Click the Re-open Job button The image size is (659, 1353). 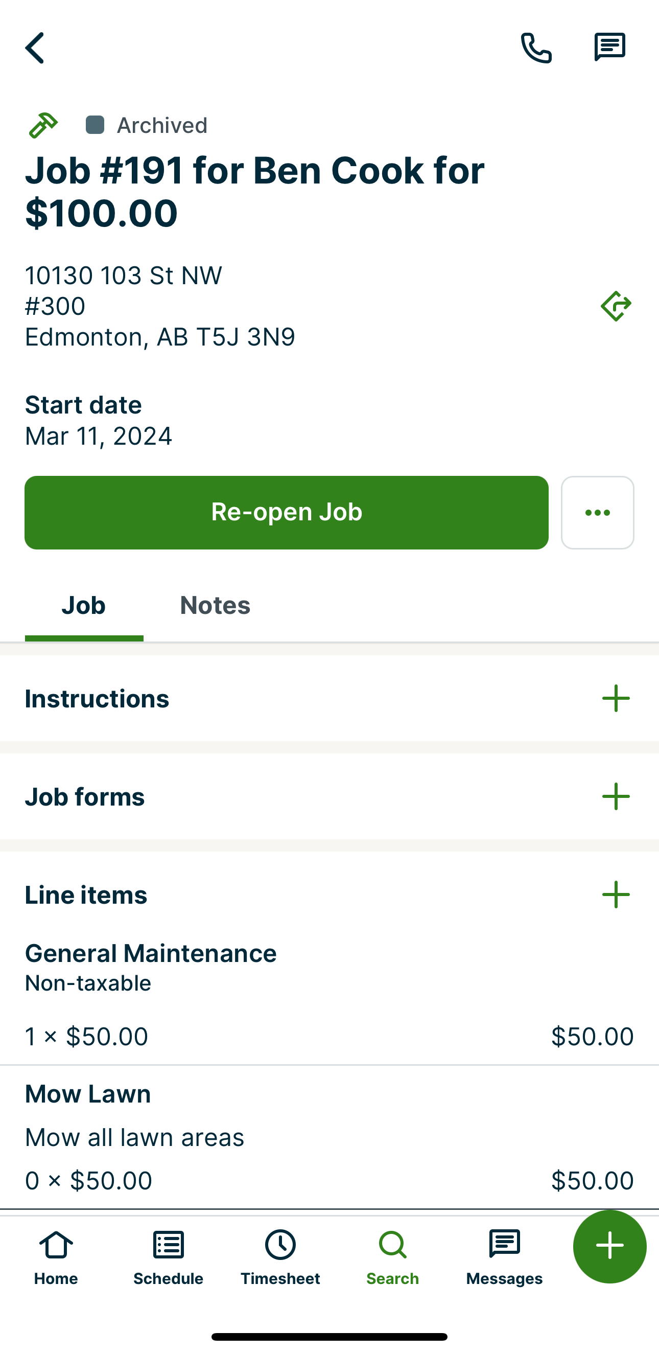pos(286,512)
